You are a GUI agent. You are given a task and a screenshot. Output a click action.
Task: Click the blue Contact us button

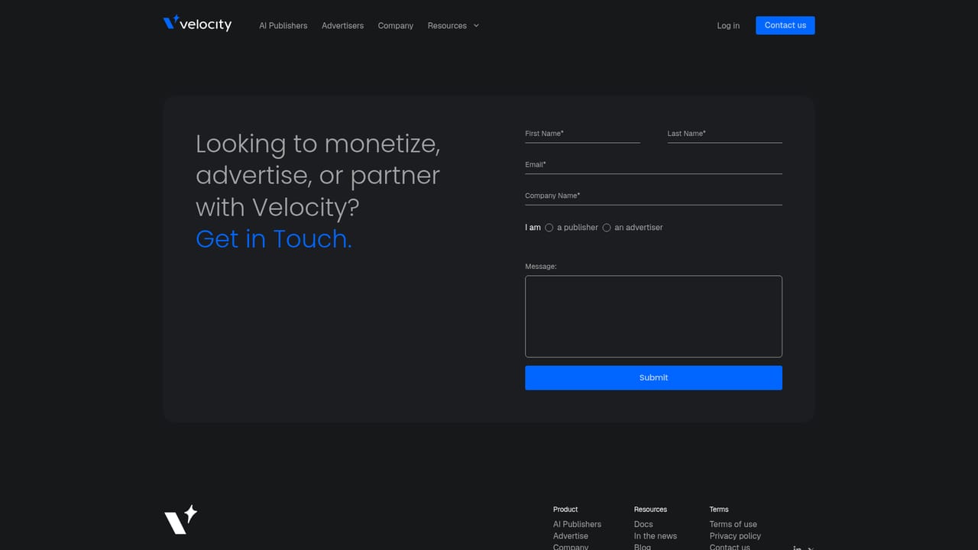point(785,25)
